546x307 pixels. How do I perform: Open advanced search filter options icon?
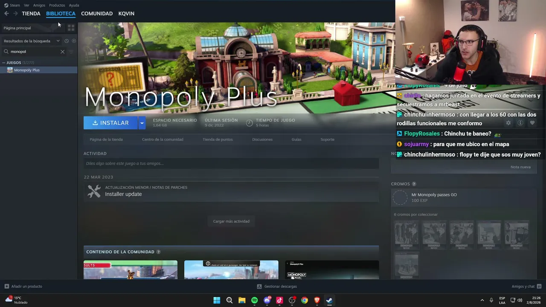click(71, 52)
